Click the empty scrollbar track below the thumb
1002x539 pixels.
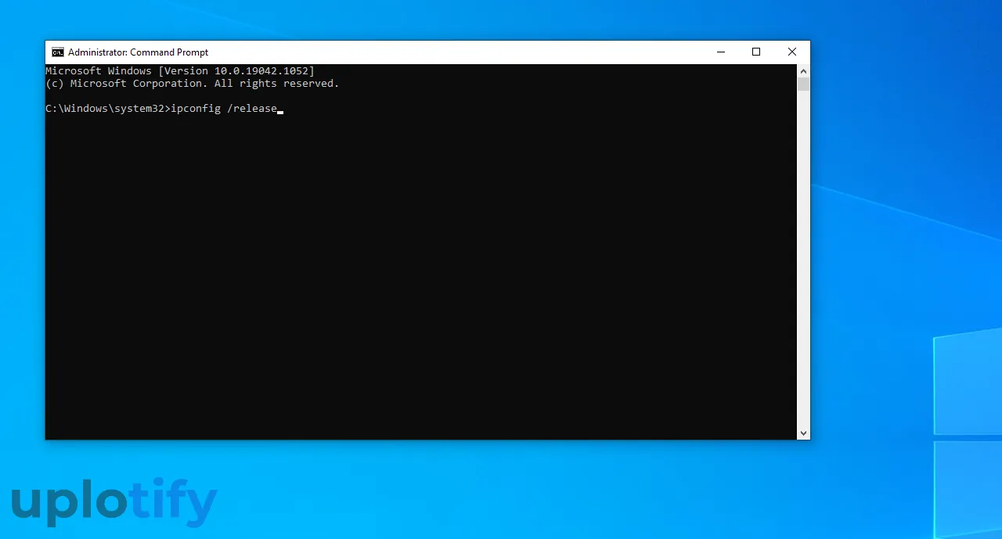coord(803,258)
